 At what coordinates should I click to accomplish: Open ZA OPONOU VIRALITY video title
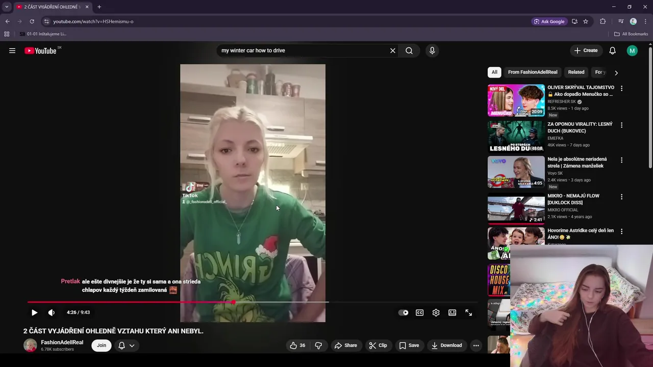(x=580, y=127)
